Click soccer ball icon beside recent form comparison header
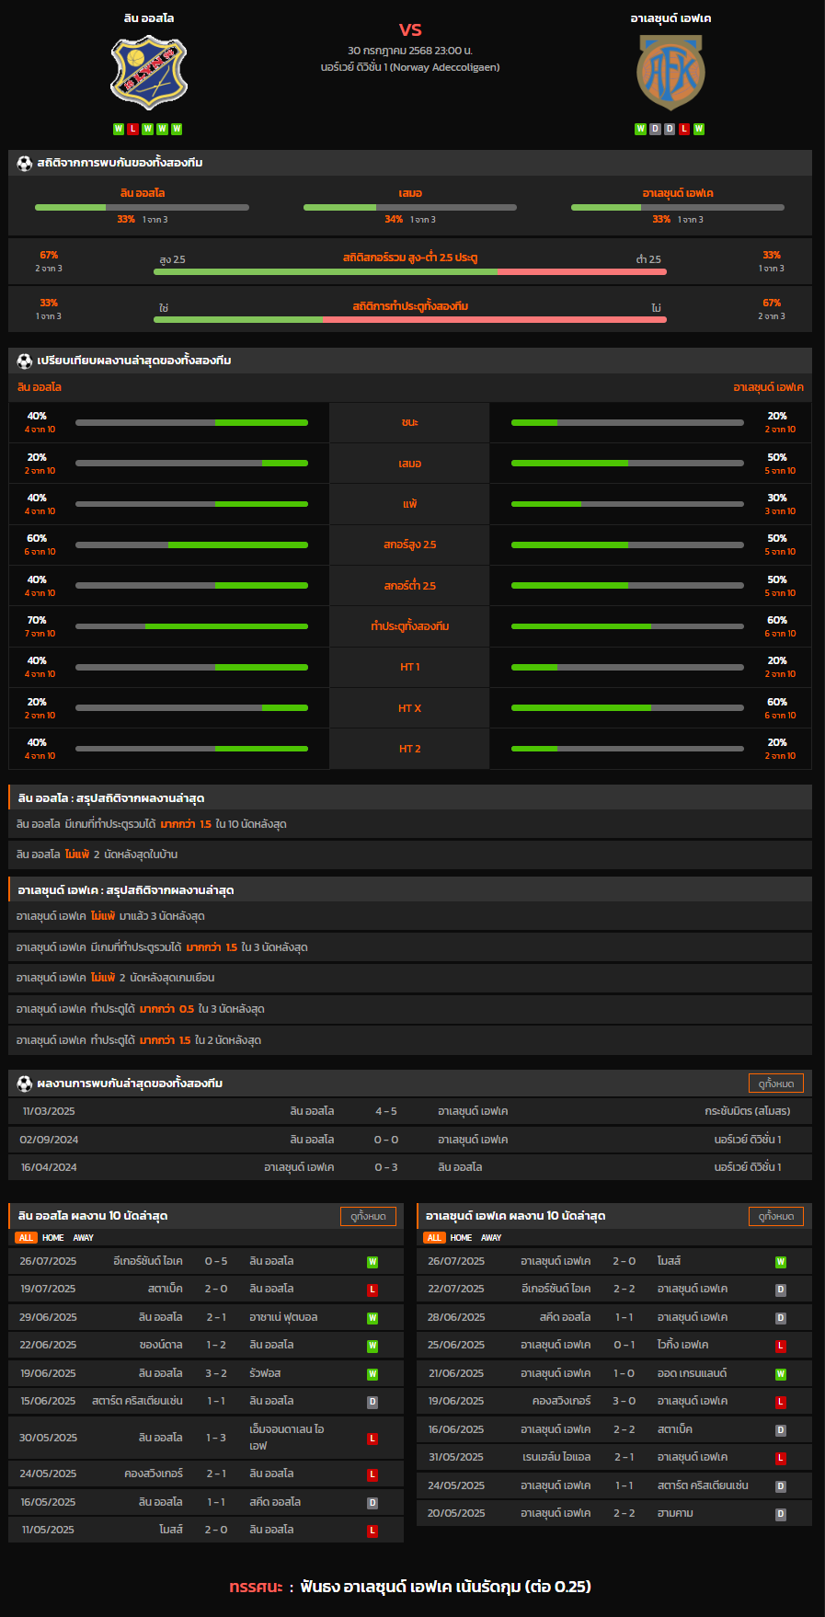Image resolution: width=825 pixels, height=1617 pixels. 25,361
